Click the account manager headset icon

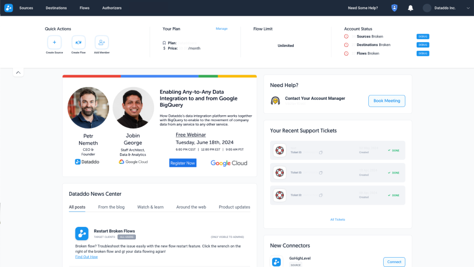(x=275, y=100)
